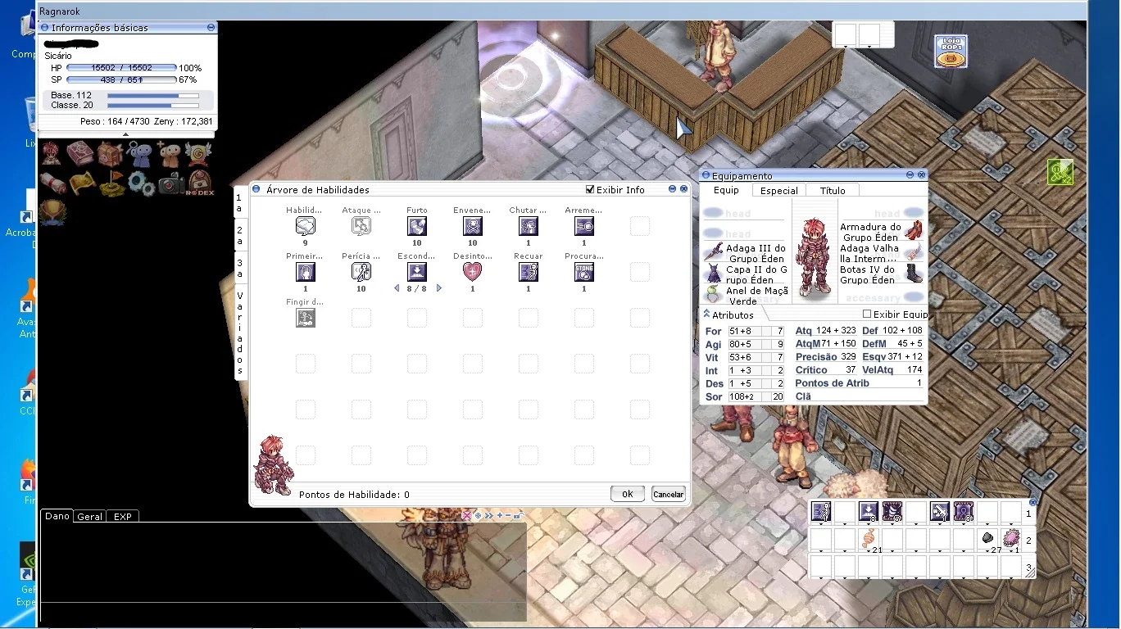Select the Perícia... skill icon
The width and height of the screenshot is (1121, 629).
click(x=361, y=272)
